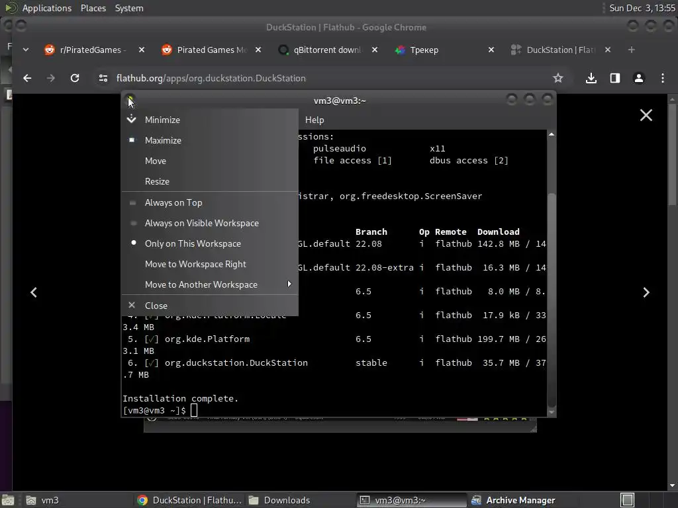
Task: Close the Трекер tab
Action: [x=491, y=50]
